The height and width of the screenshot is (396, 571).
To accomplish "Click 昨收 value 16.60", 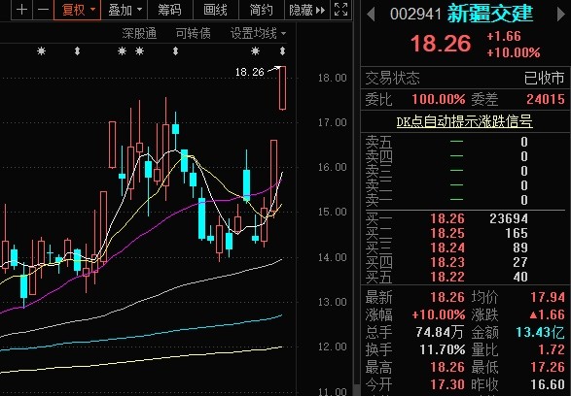I will 548,384.
